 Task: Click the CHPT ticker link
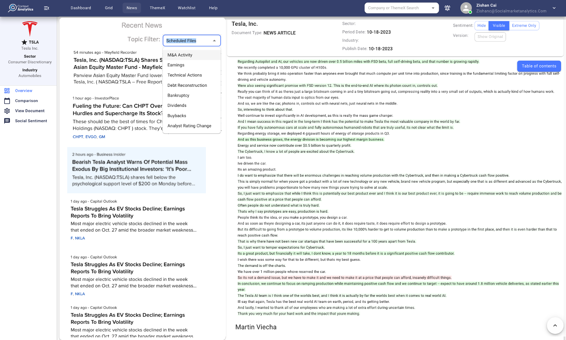tap(78, 137)
